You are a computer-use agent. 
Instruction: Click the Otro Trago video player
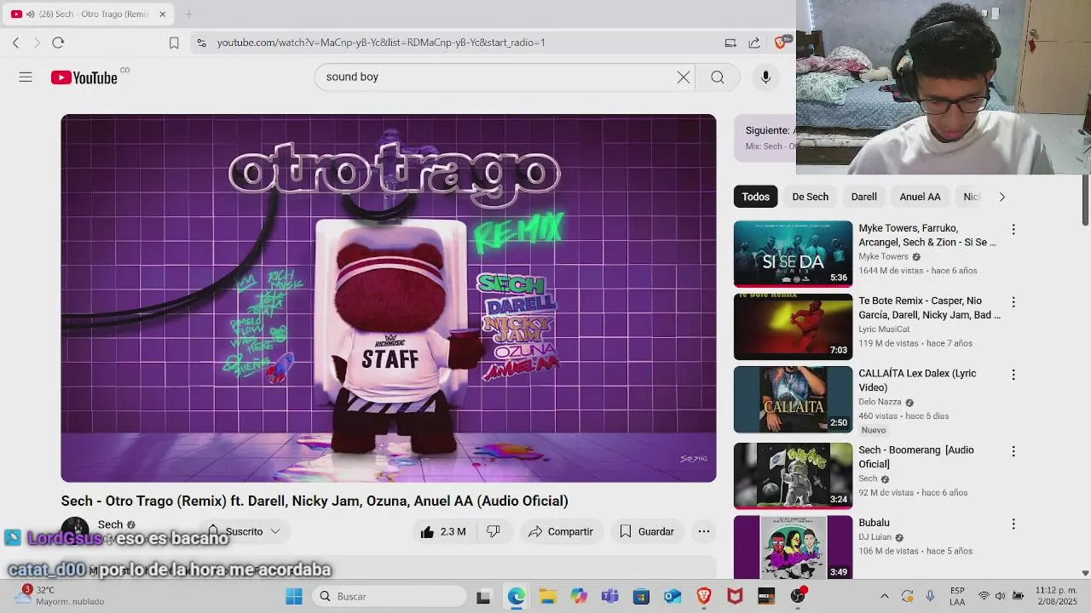tap(389, 298)
